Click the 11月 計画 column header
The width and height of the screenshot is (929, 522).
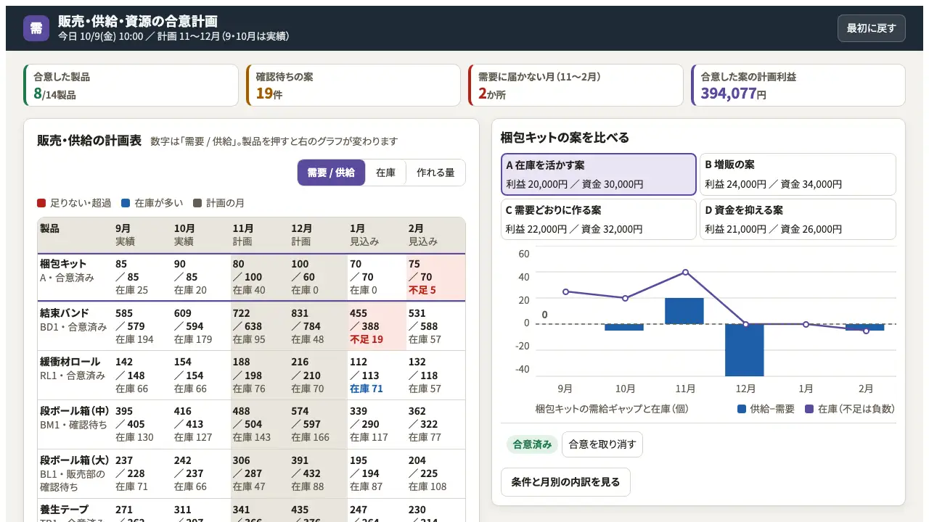click(x=259, y=235)
